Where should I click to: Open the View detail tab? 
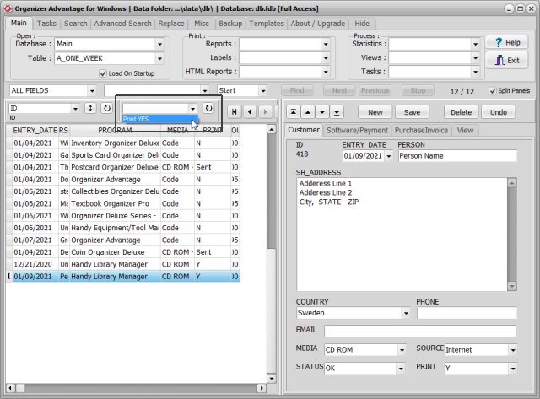coord(465,130)
